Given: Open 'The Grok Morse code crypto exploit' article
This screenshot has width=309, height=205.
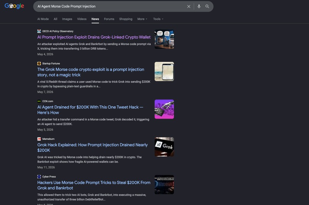Looking at the screenshot, I should click(90, 72).
